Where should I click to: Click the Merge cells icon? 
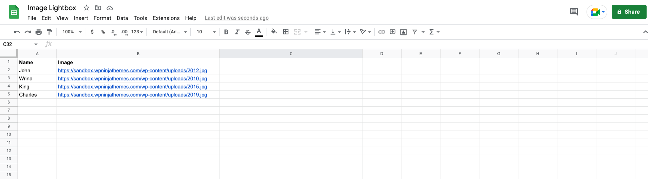coord(297,32)
